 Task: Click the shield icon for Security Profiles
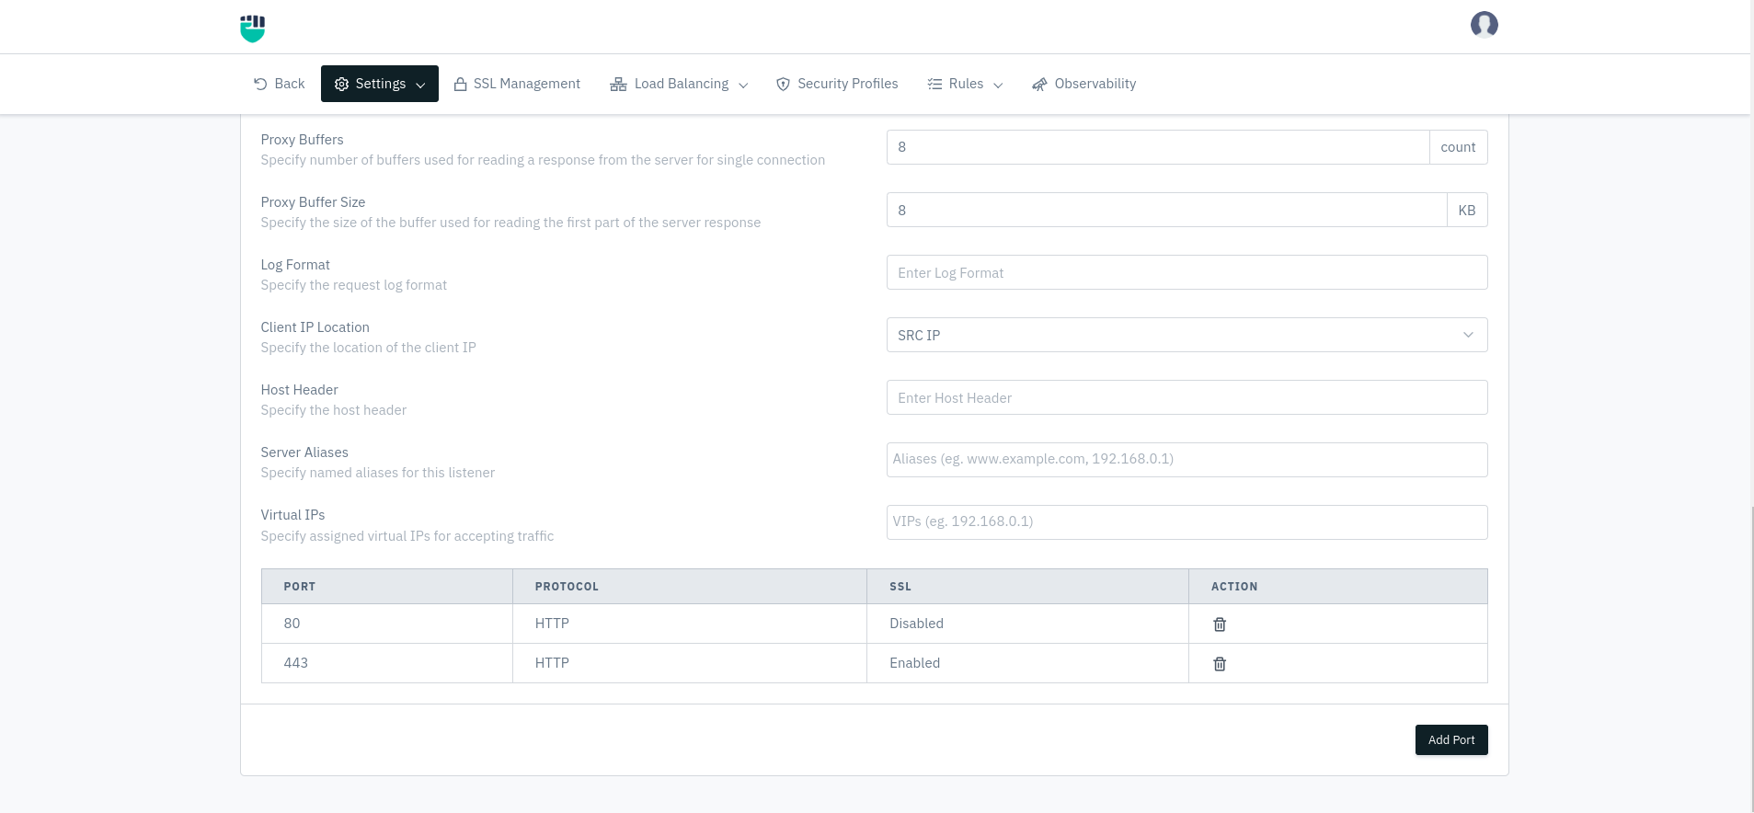click(x=783, y=84)
